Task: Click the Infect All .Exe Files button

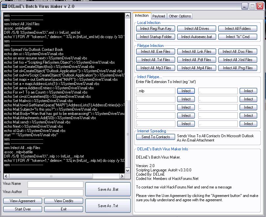Action: [156, 52]
